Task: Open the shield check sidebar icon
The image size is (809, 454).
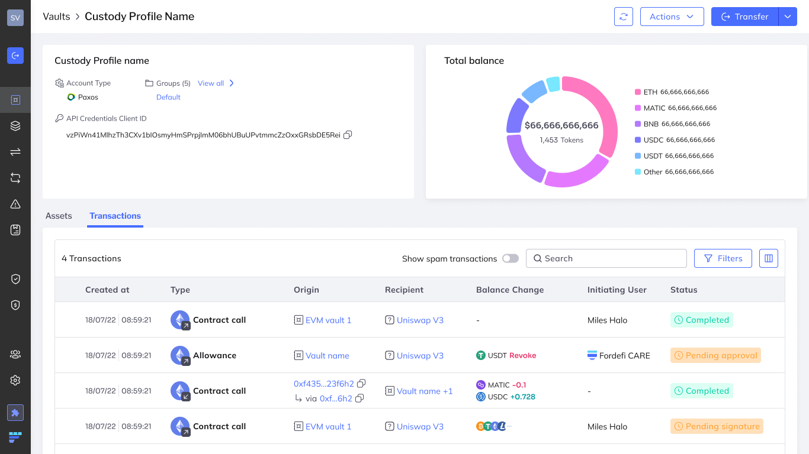Action: point(15,279)
